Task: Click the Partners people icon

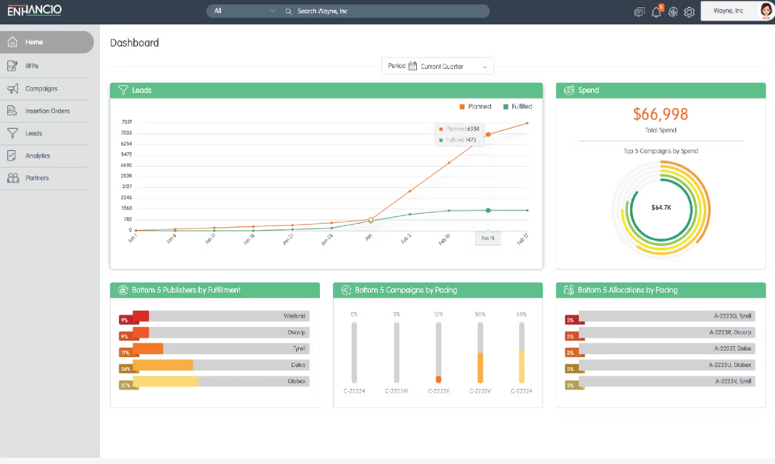Action: coord(12,177)
